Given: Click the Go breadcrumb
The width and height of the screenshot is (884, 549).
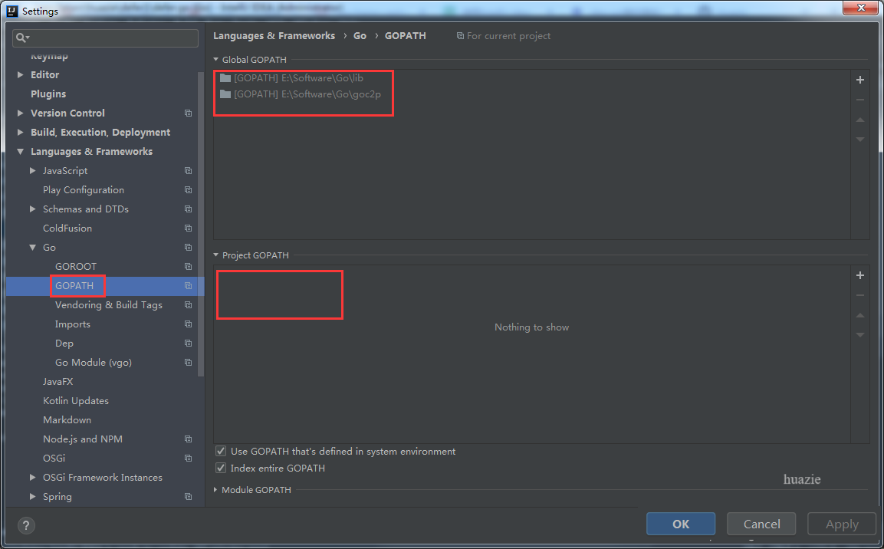Looking at the screenshot, I should pyautogui.click(x=360, y=35).
